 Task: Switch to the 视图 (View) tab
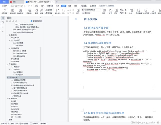tap(70, 6)
